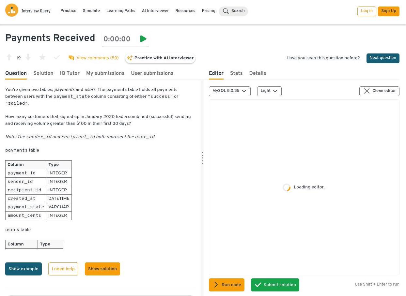
Task: Click the Show example button
Action: (x=23, y=269)
